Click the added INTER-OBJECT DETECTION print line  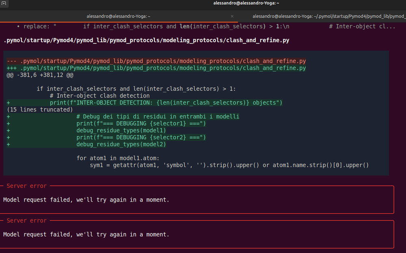166,103
